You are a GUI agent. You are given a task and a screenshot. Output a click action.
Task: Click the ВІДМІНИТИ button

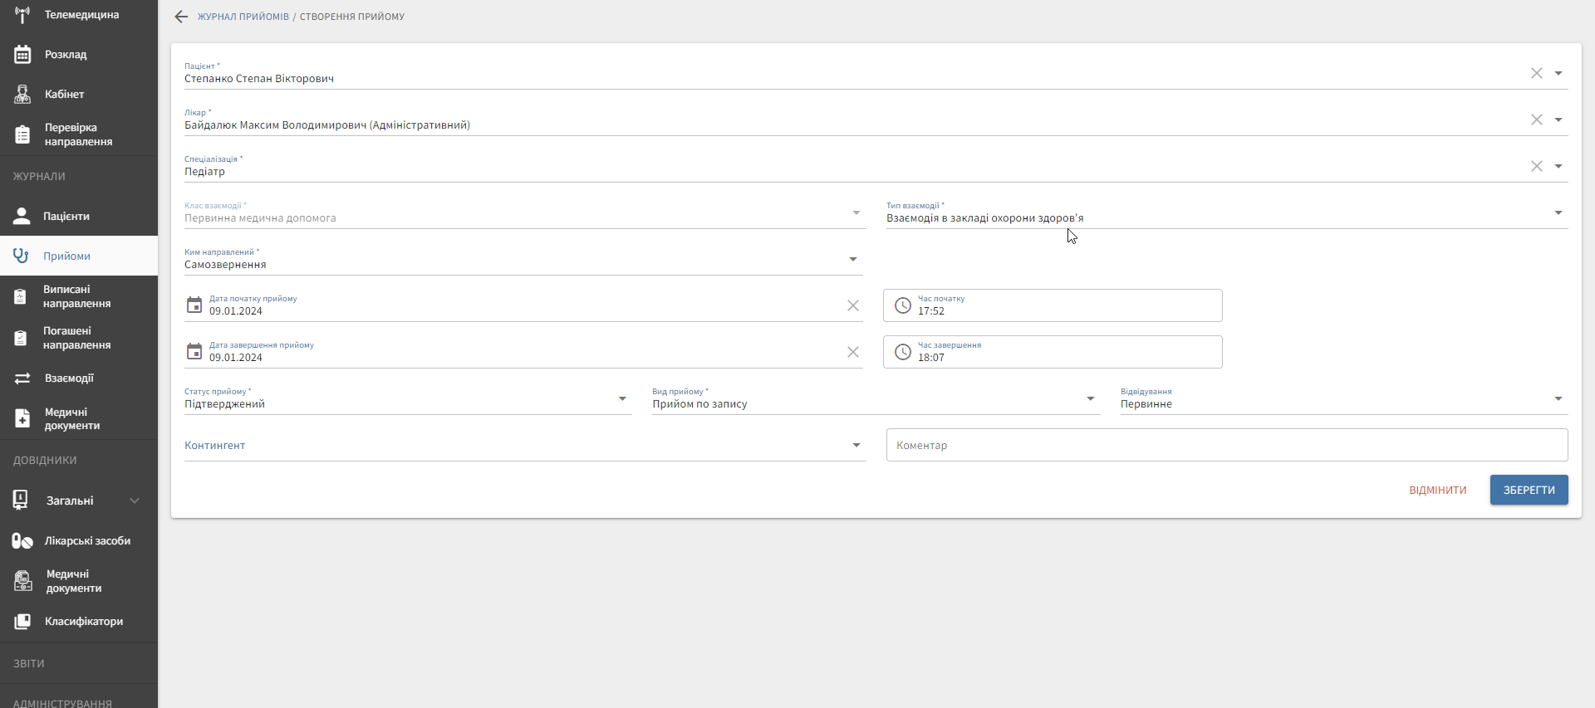1437,491
